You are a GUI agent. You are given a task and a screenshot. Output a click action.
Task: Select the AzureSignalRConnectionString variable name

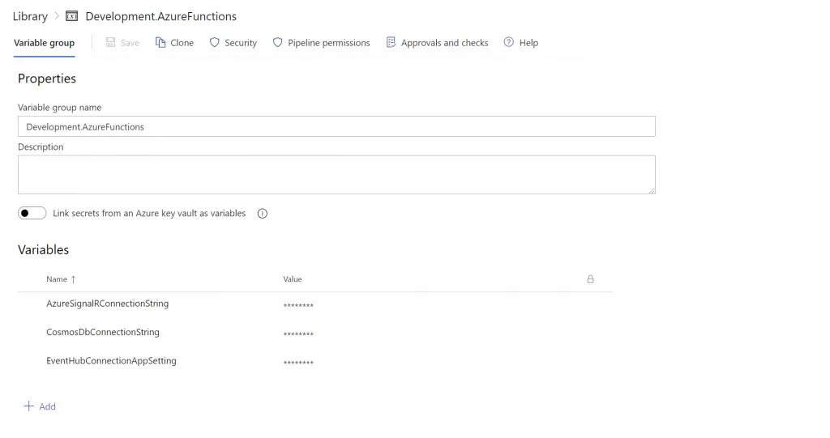pyautogui.click(x=107, y=304)
